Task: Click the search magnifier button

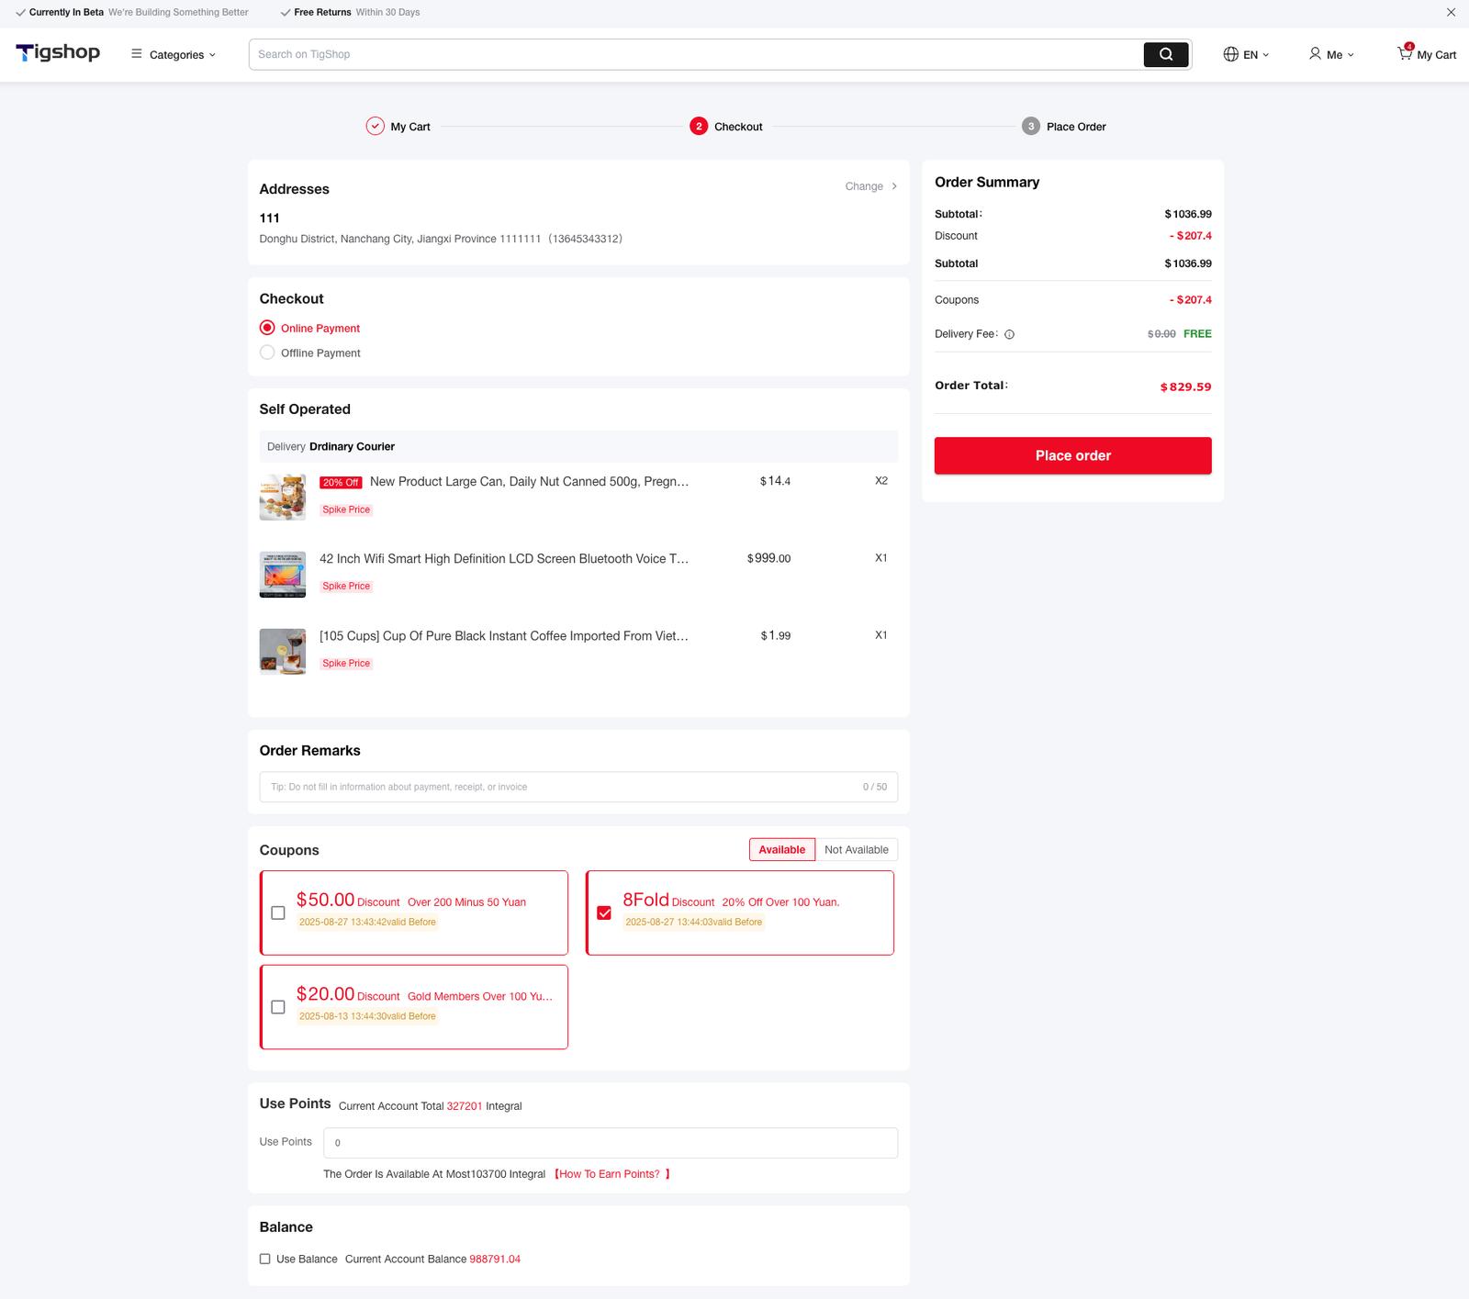Action: (x=1165, y=54)
